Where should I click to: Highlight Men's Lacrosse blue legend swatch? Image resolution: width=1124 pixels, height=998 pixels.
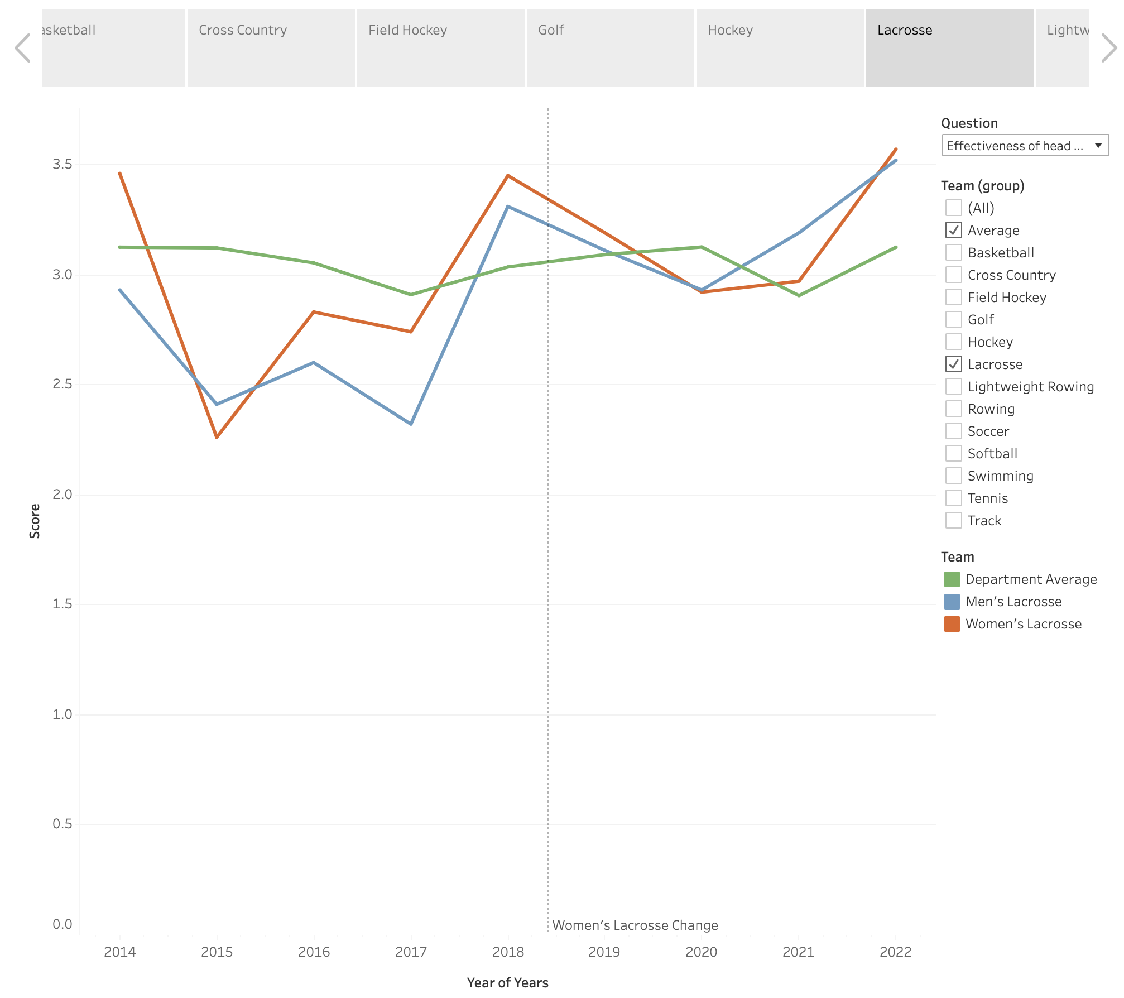click(952, 602)
